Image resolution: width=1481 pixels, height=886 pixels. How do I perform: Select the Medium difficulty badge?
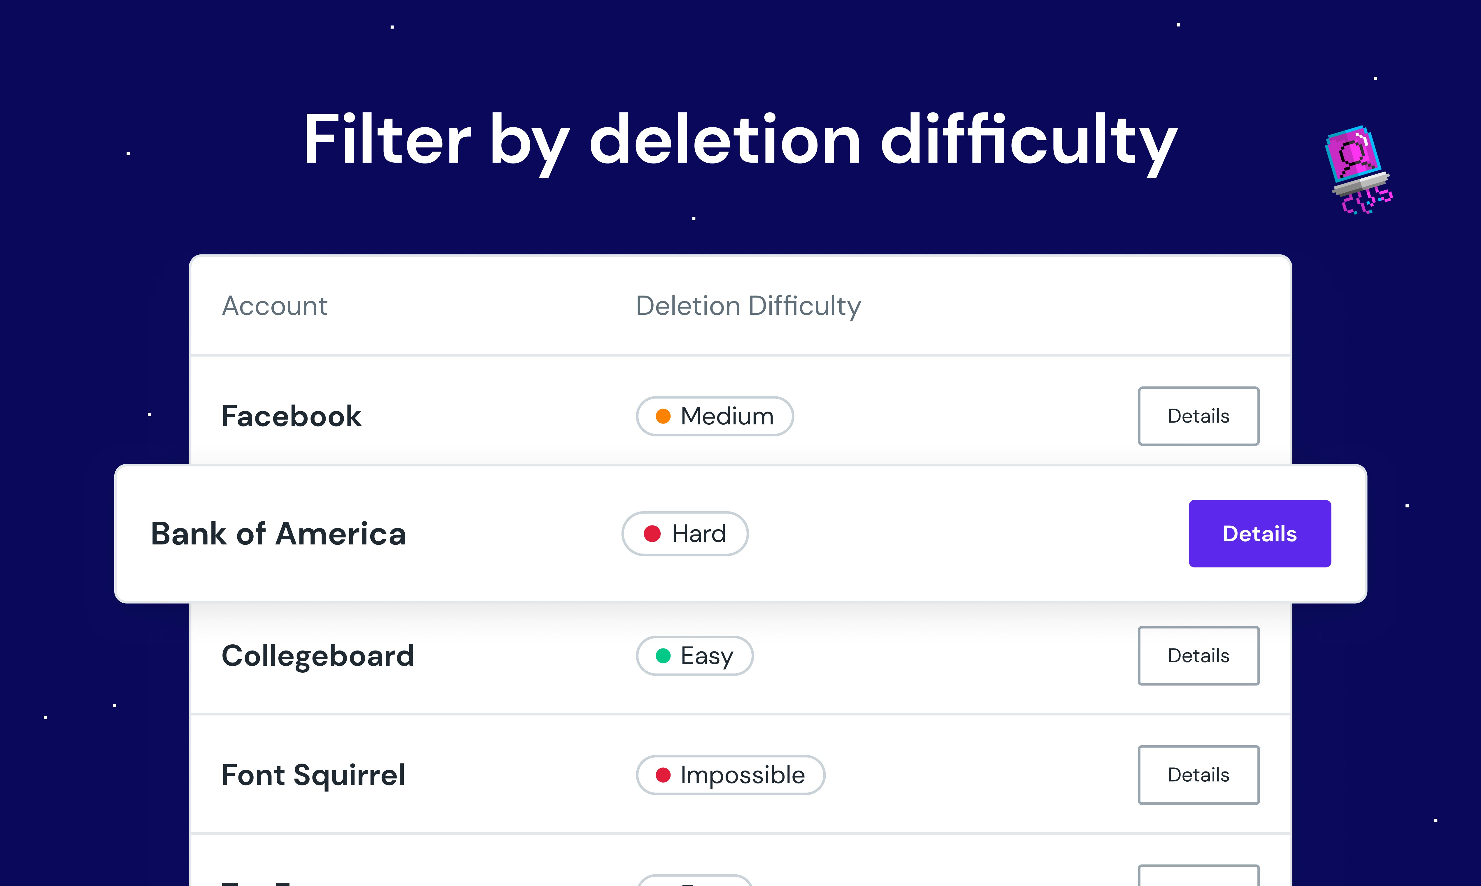715,416
